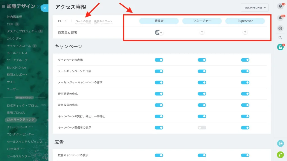Click the 加藤デザイン portal title
The height and width of the screenshot is (161, 287).
[21, 6]
